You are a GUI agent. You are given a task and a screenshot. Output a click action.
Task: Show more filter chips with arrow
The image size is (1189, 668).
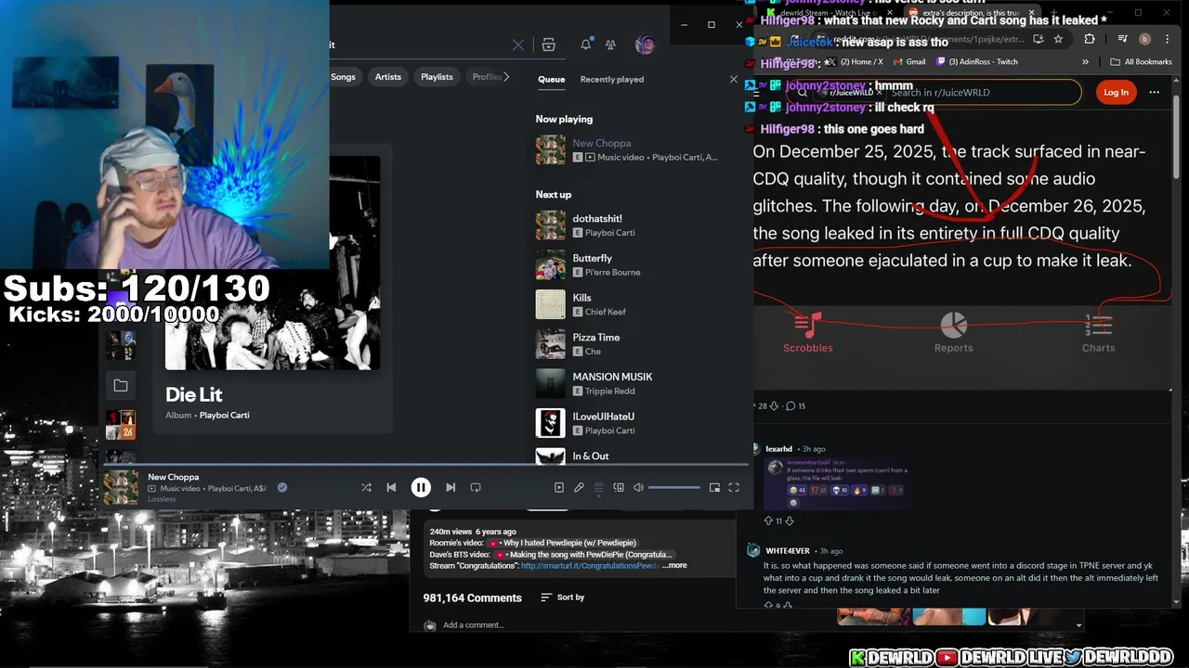pos(506,77)
